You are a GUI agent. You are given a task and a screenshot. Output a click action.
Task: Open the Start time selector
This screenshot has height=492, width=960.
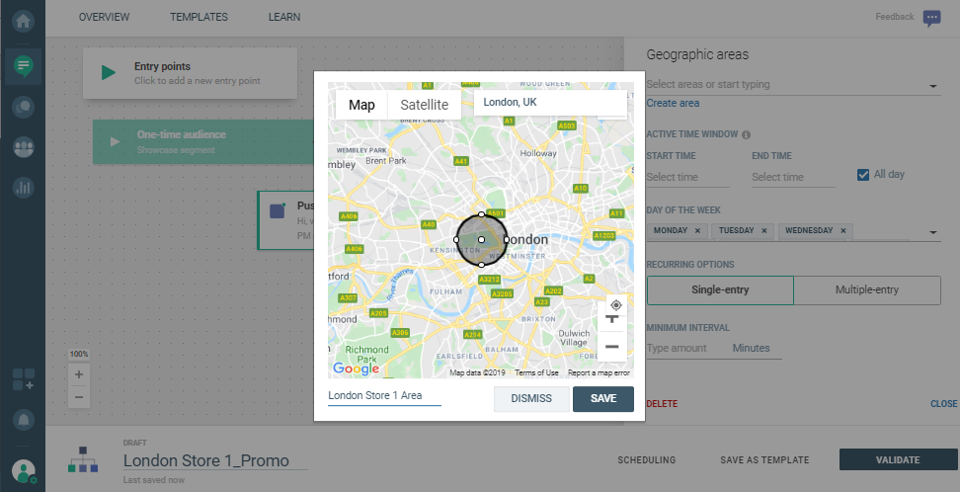687,177
